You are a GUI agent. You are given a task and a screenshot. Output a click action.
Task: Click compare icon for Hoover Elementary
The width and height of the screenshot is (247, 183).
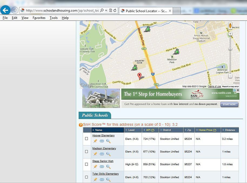(x=102, y=141)
